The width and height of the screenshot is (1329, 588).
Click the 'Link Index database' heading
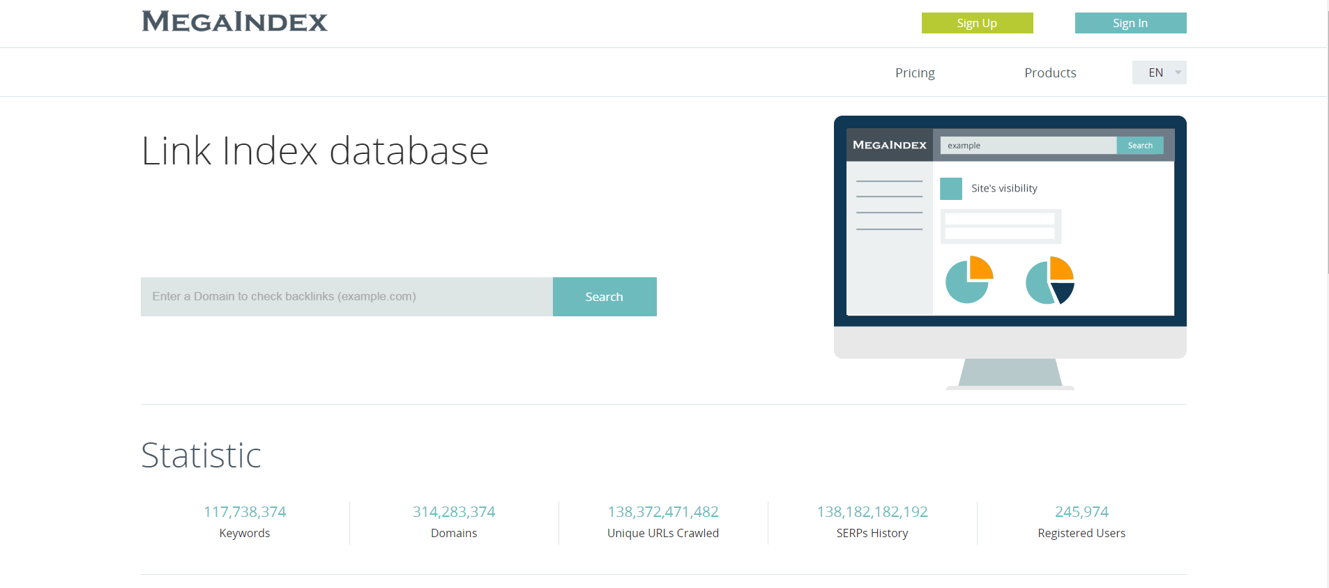coord(314,150)
